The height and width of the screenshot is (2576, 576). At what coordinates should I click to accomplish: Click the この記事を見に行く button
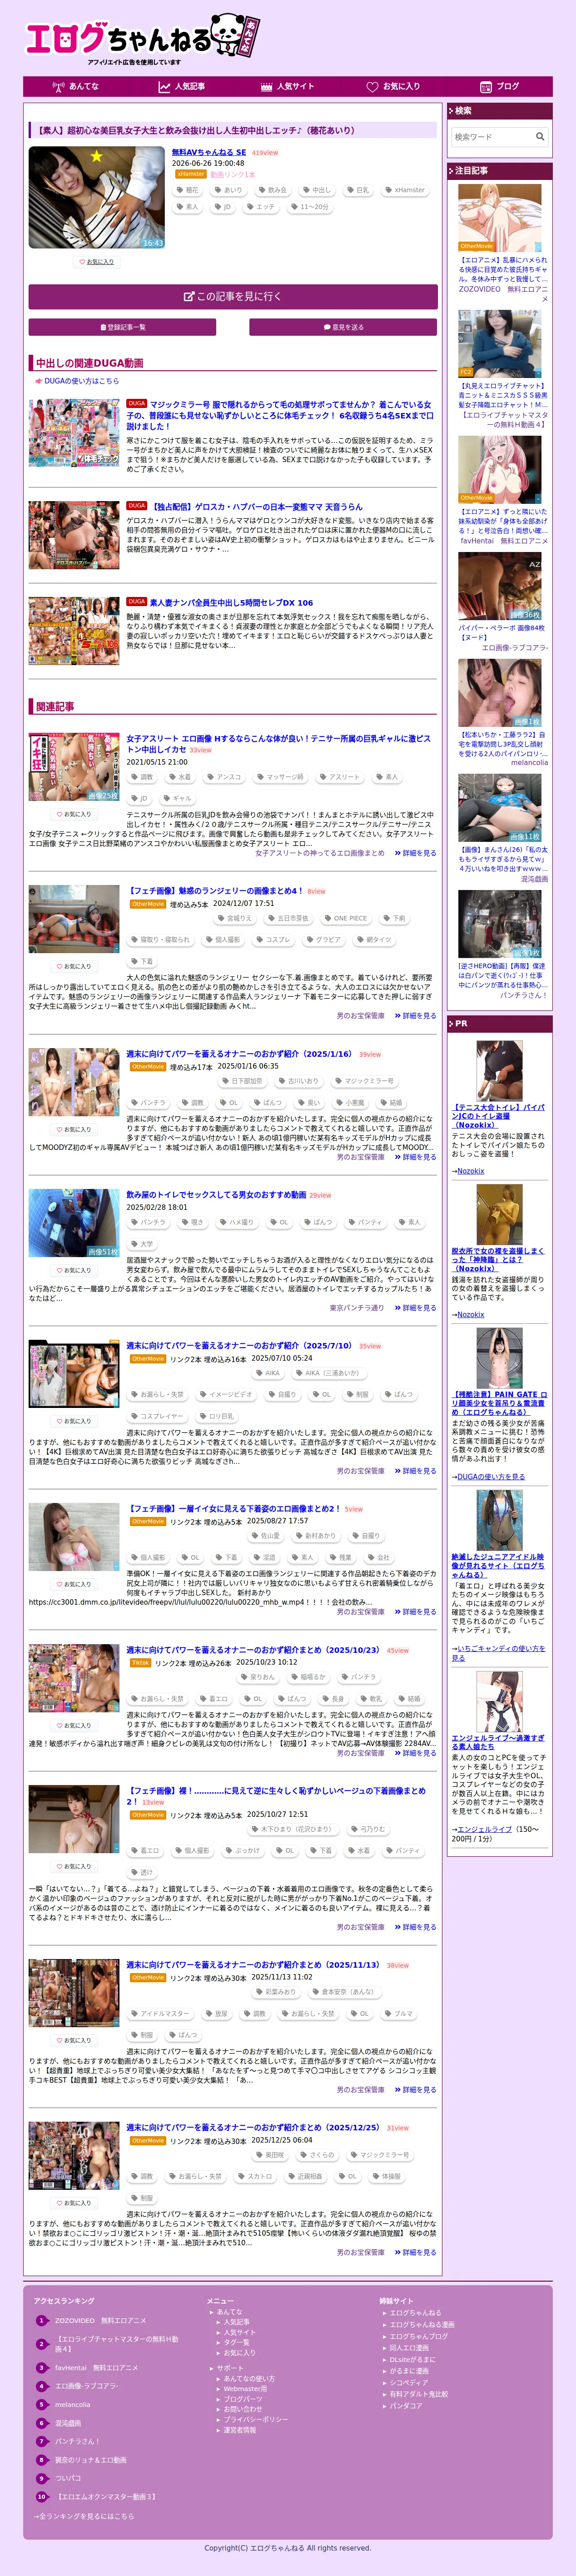[x=233, y=297]
